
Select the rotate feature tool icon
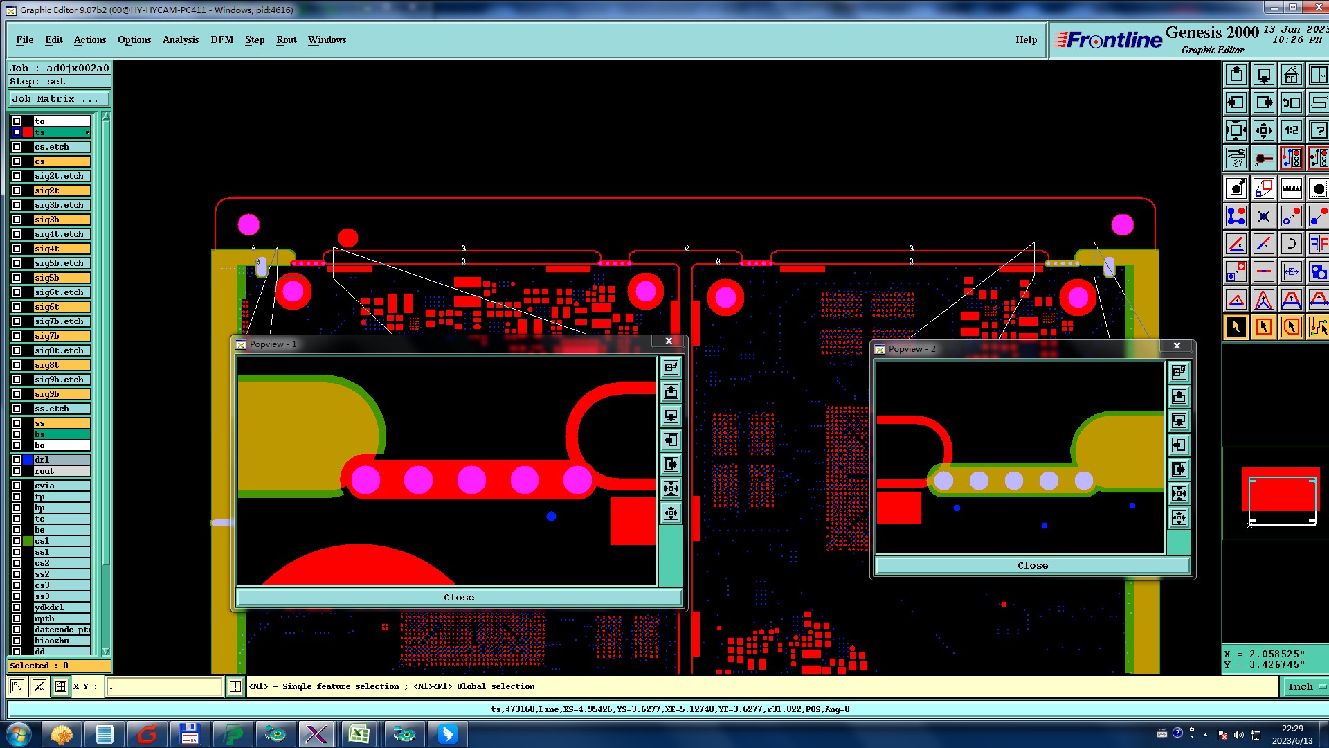point(1291,244)
